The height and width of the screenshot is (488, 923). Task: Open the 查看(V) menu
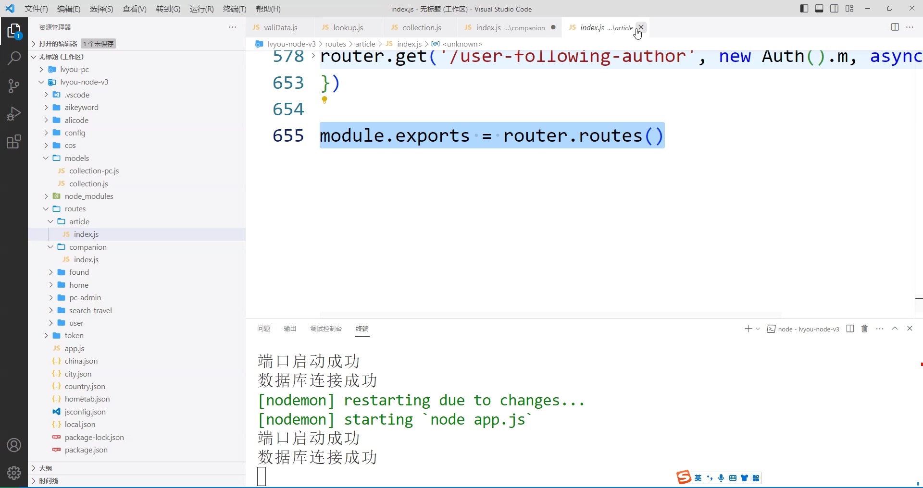pos(134,9)
